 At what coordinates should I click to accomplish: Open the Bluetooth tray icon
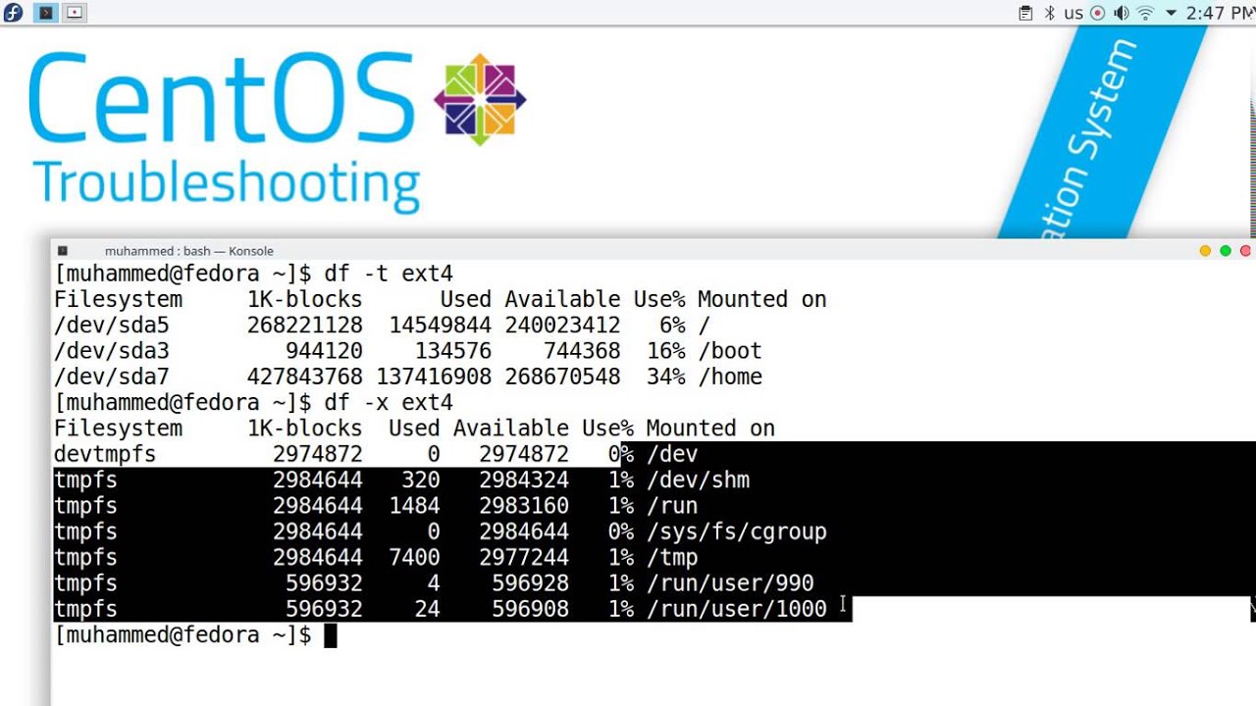tap(1049, 13)
